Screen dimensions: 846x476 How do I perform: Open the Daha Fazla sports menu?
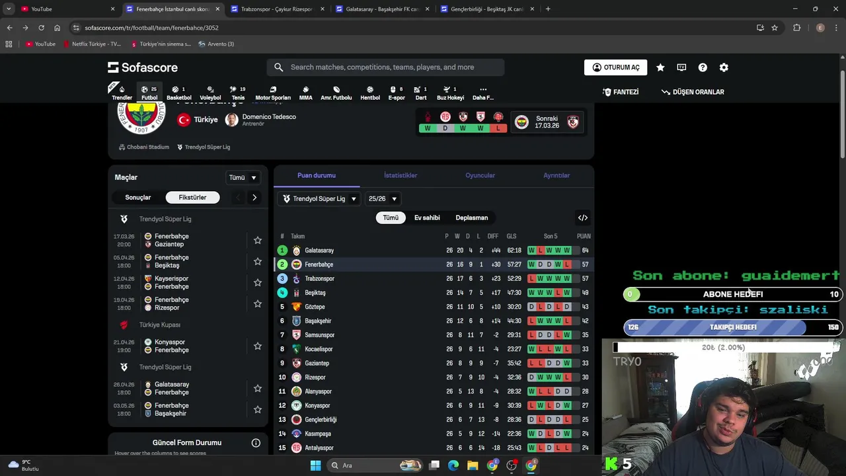tap(482, 93)
